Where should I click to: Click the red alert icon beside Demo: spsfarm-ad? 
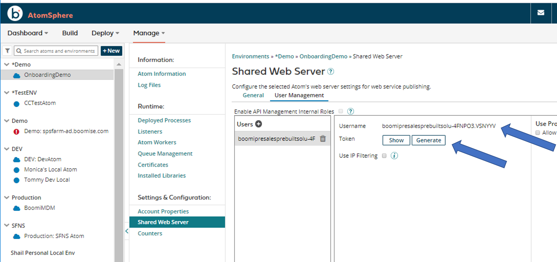tap(16, 132)
